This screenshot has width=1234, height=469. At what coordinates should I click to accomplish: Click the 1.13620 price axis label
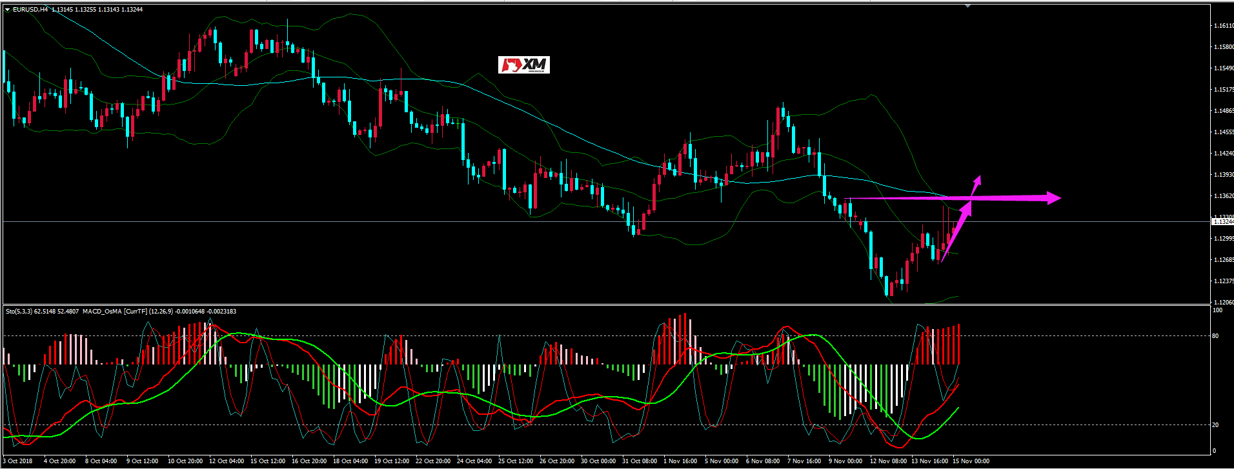tap(1224, 196)
